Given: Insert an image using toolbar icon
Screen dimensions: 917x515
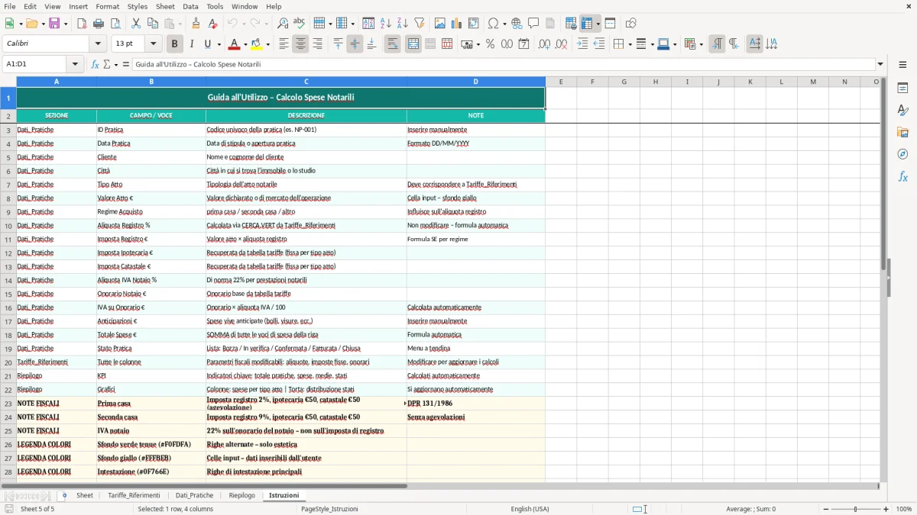Looking at the screenshot, I should (x=440, y=24).
